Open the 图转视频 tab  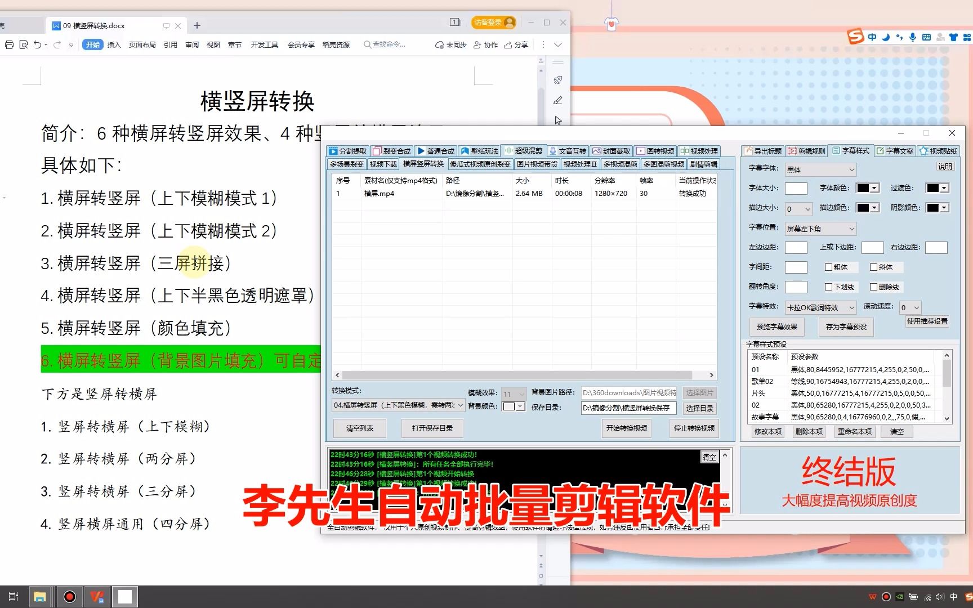(655, 151)
